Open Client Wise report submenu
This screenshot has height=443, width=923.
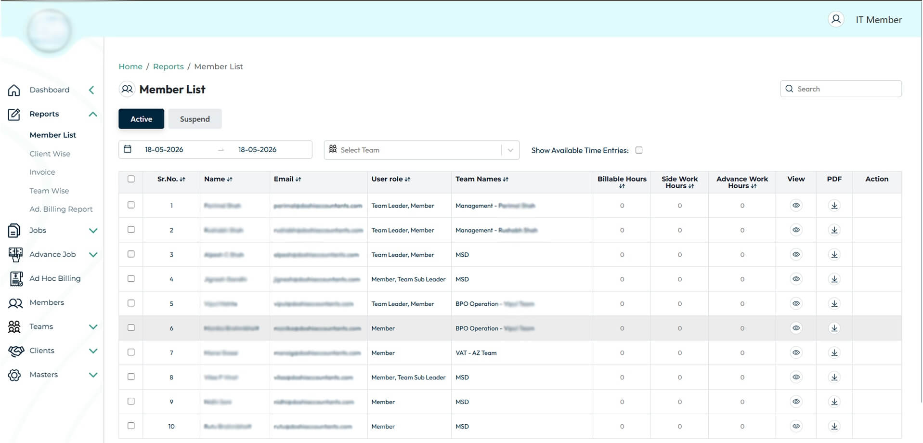50,154
